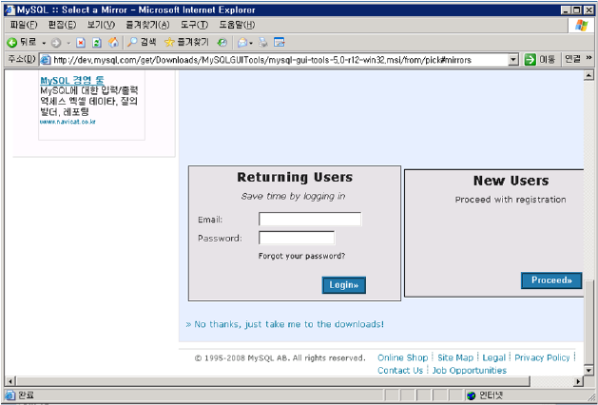598x405 pixels.
Task: Open the Privacy Policy footer link
Action: [x=542, y=357]
